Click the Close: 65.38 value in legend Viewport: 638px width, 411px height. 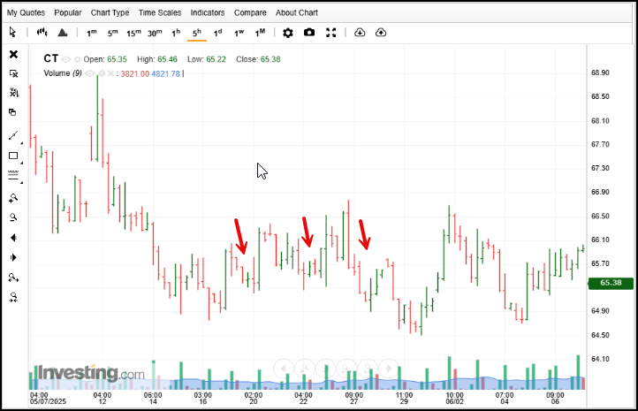(x=258, y=59)
